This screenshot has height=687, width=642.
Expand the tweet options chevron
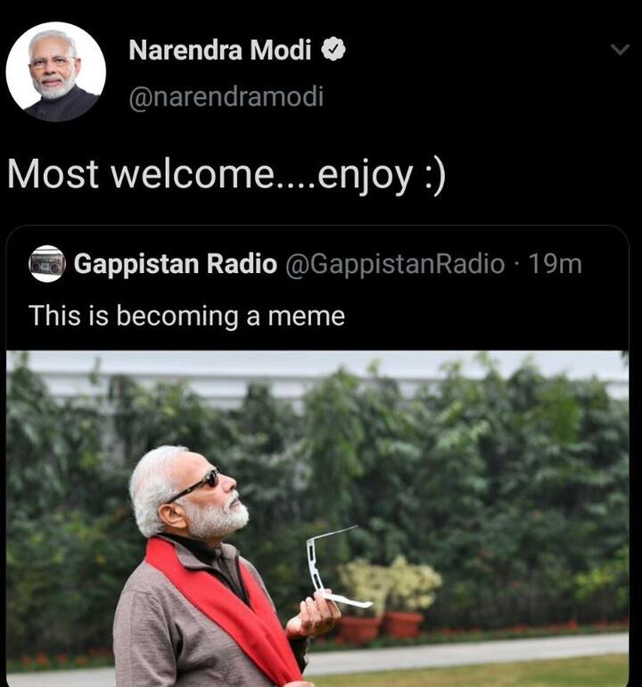(619, 51)
